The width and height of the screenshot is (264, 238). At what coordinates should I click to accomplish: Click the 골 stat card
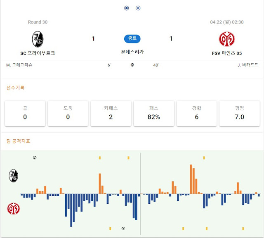25,113
